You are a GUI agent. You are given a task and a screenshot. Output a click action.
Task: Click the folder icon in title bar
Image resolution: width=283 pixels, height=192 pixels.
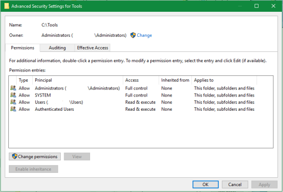6,6
